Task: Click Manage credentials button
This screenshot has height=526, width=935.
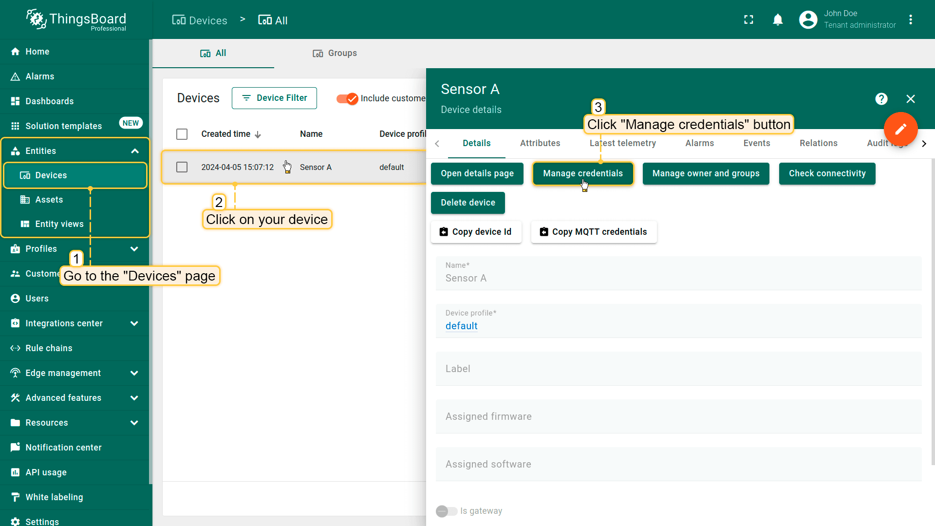Action: 582,173
